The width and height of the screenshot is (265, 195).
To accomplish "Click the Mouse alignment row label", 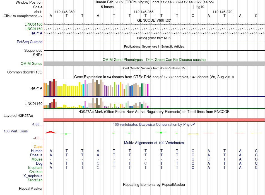I will tap(37, 159).
